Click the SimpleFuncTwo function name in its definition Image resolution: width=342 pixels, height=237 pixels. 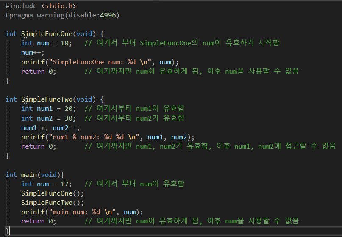[47, 99]
